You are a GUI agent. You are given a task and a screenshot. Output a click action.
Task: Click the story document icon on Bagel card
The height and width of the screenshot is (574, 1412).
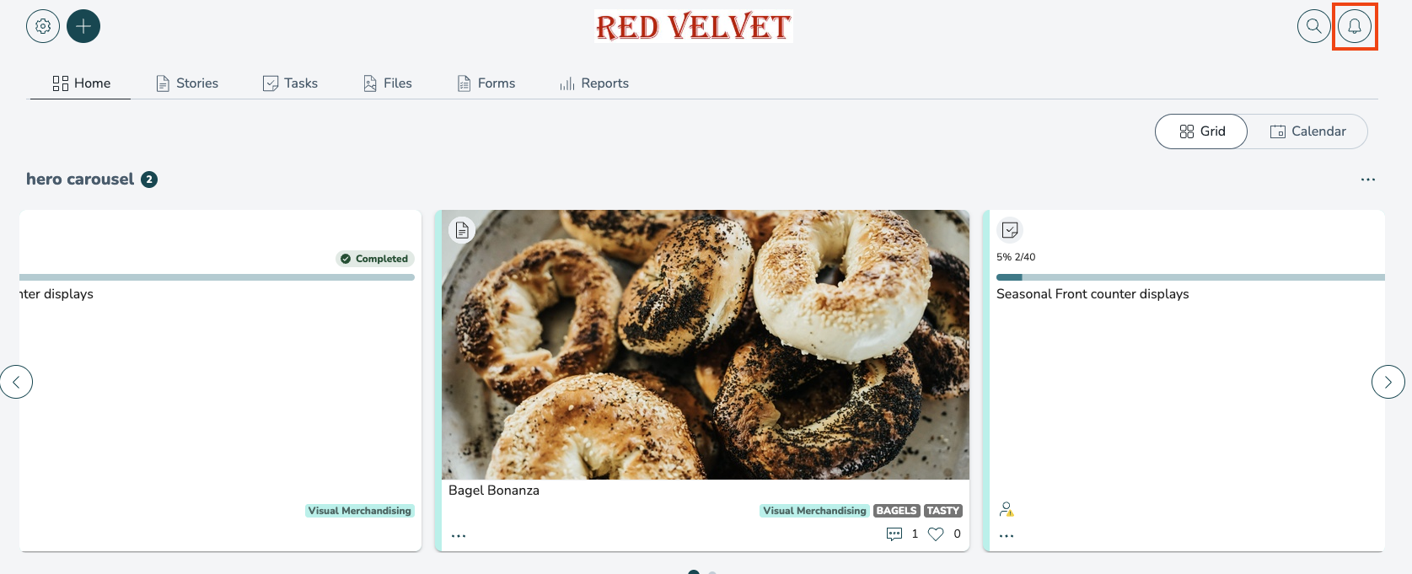pyautogui.click(x=462, y=230)
